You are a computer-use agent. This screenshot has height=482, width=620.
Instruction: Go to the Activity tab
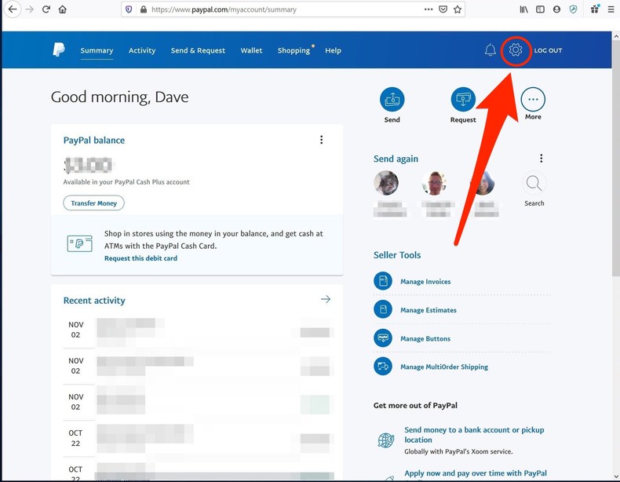pyautogui.click(x=142, y=50)
